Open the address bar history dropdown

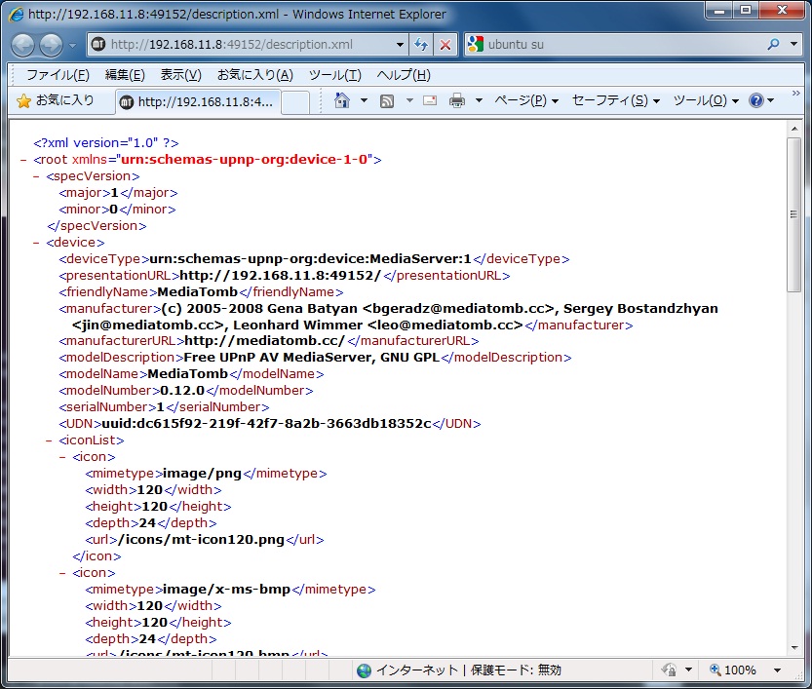click(x=400, y=45)
